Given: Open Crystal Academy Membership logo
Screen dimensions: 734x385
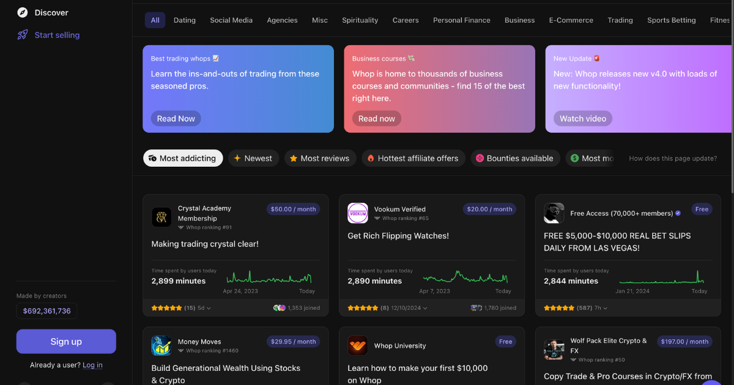Looking at the screenshot, I should (161, 217).
